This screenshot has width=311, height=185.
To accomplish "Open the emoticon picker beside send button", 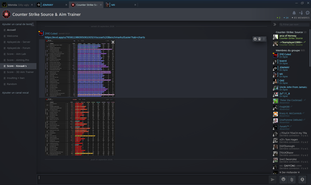I will tap(283, 180).
